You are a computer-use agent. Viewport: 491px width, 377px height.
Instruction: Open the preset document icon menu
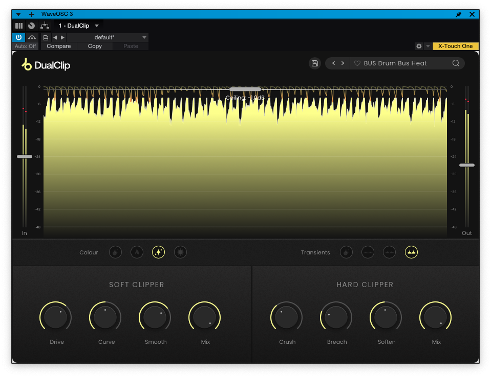46,37
